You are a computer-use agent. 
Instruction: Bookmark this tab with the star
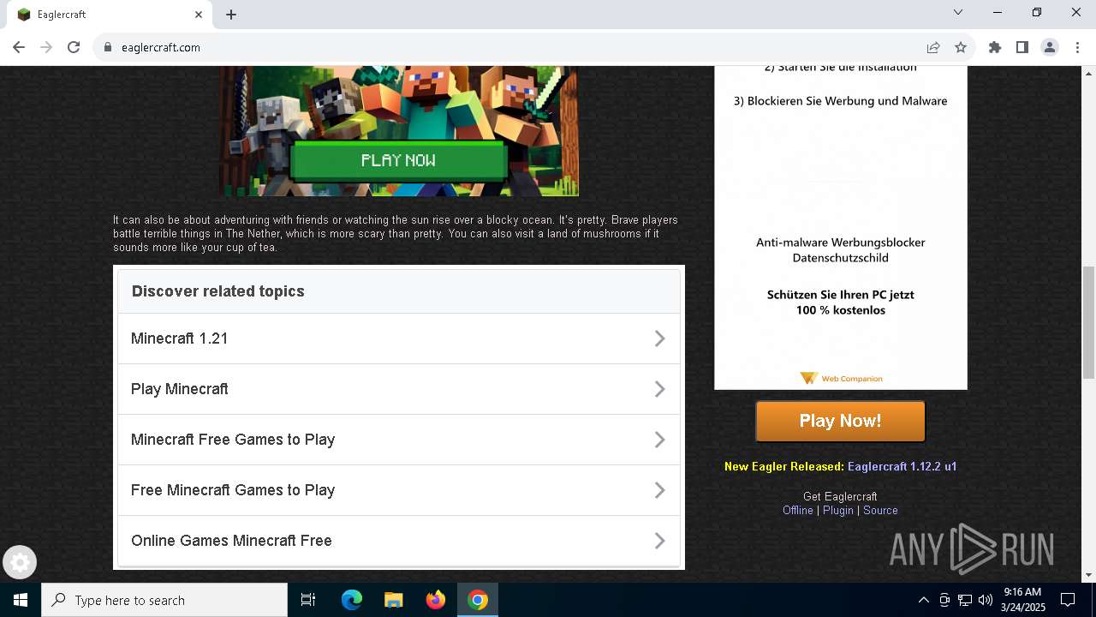[x=961, y=47]
